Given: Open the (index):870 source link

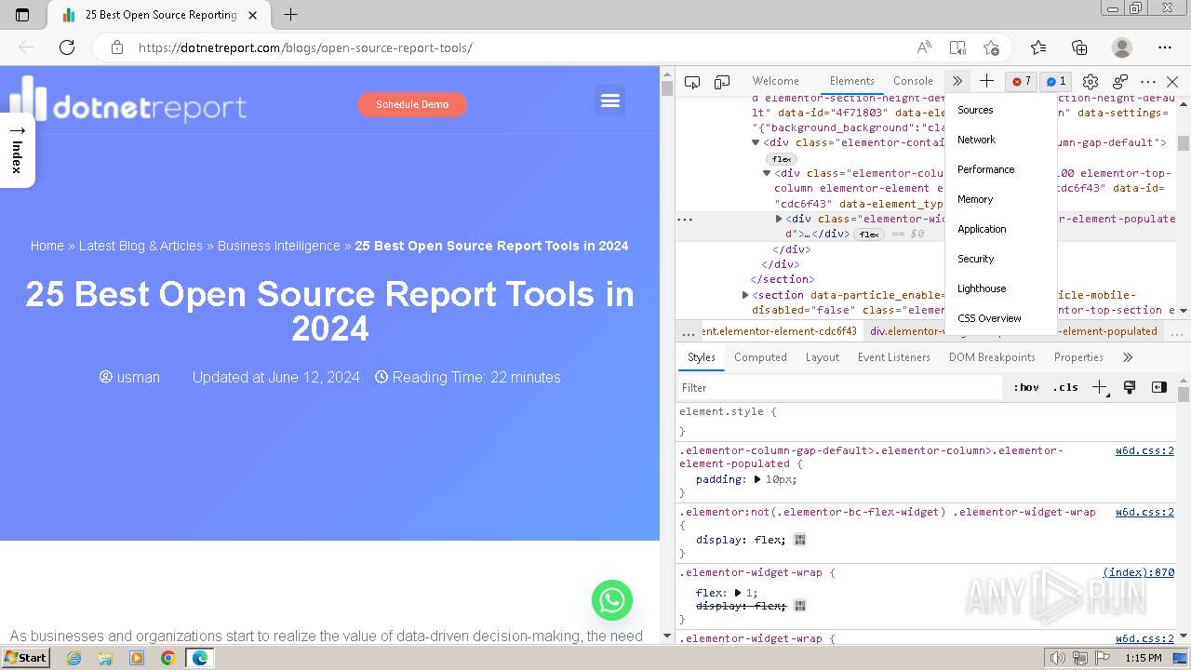Looking at the screenshot, I should (1138, 572).
